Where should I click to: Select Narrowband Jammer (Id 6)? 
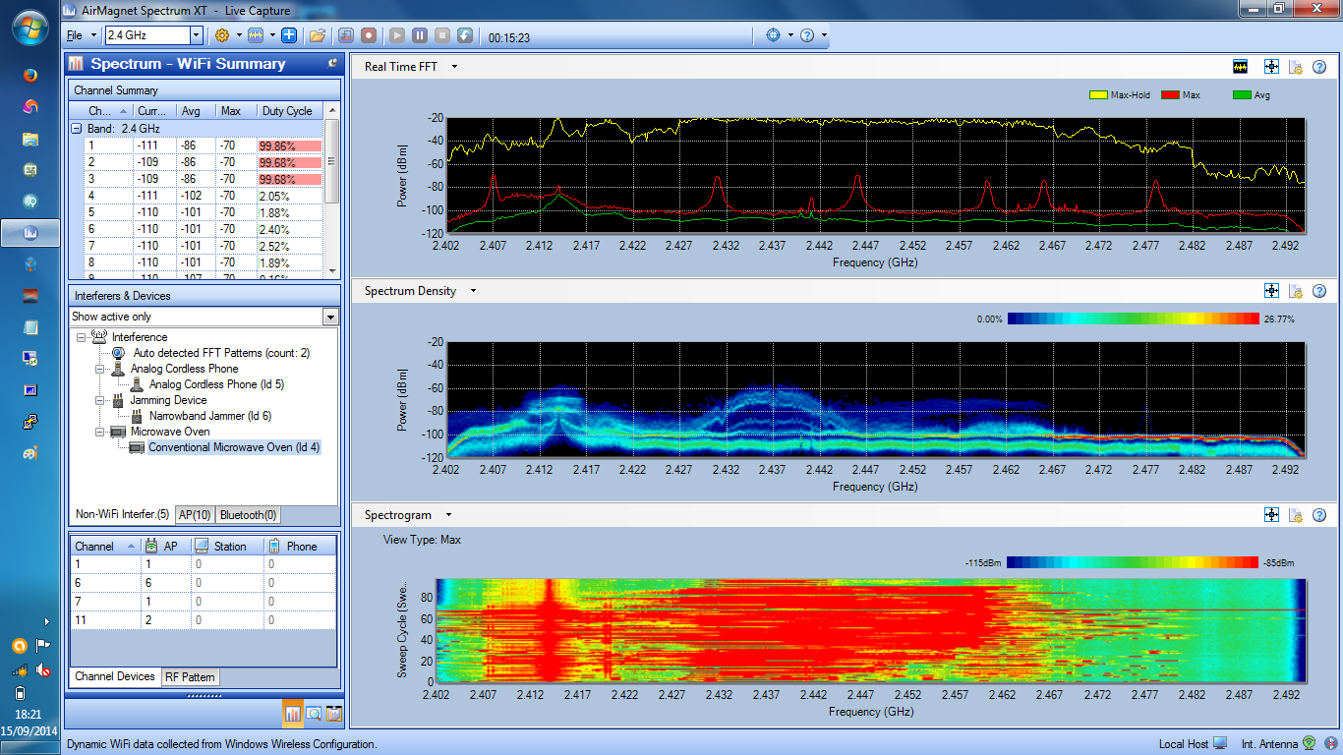click(x=210, y=416)
